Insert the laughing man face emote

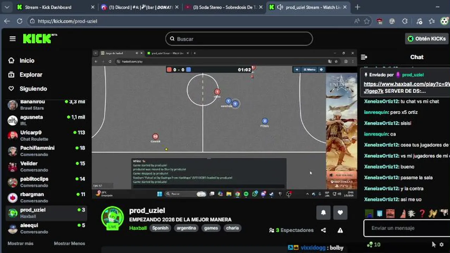point(390,213)
